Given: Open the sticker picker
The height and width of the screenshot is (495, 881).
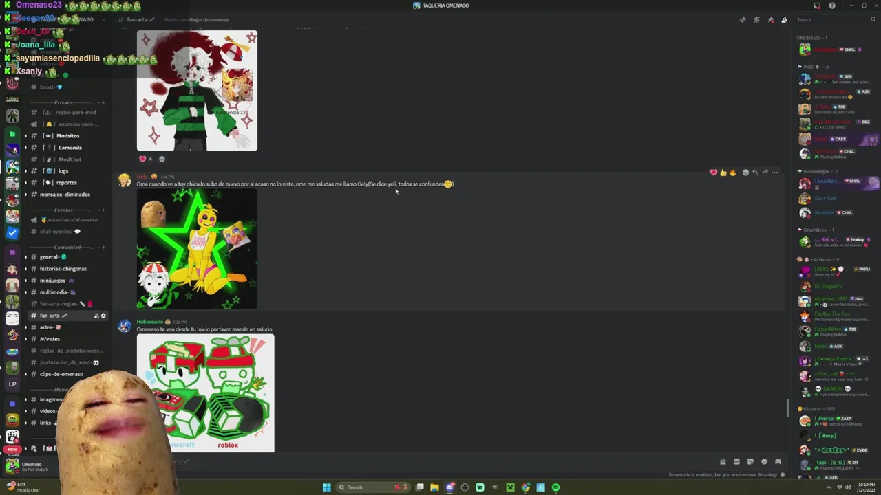Looking at the screenshot, I should (750, 462).
